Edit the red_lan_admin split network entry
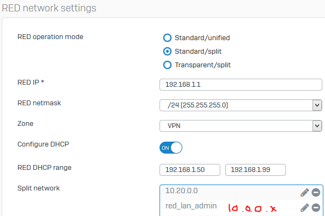Image resolution: width=325 pixels, height=216 pixels. (304, 208)
